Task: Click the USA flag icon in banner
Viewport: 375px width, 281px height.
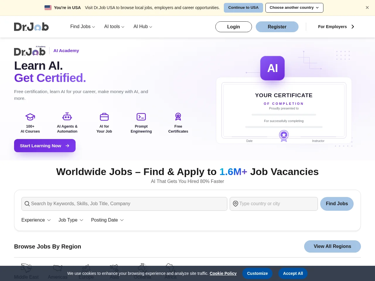Action: pos(48,8)
